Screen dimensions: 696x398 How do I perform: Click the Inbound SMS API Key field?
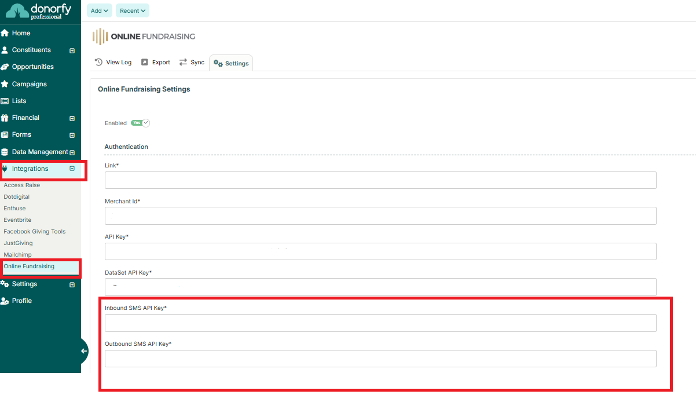(x=380, y=323)
